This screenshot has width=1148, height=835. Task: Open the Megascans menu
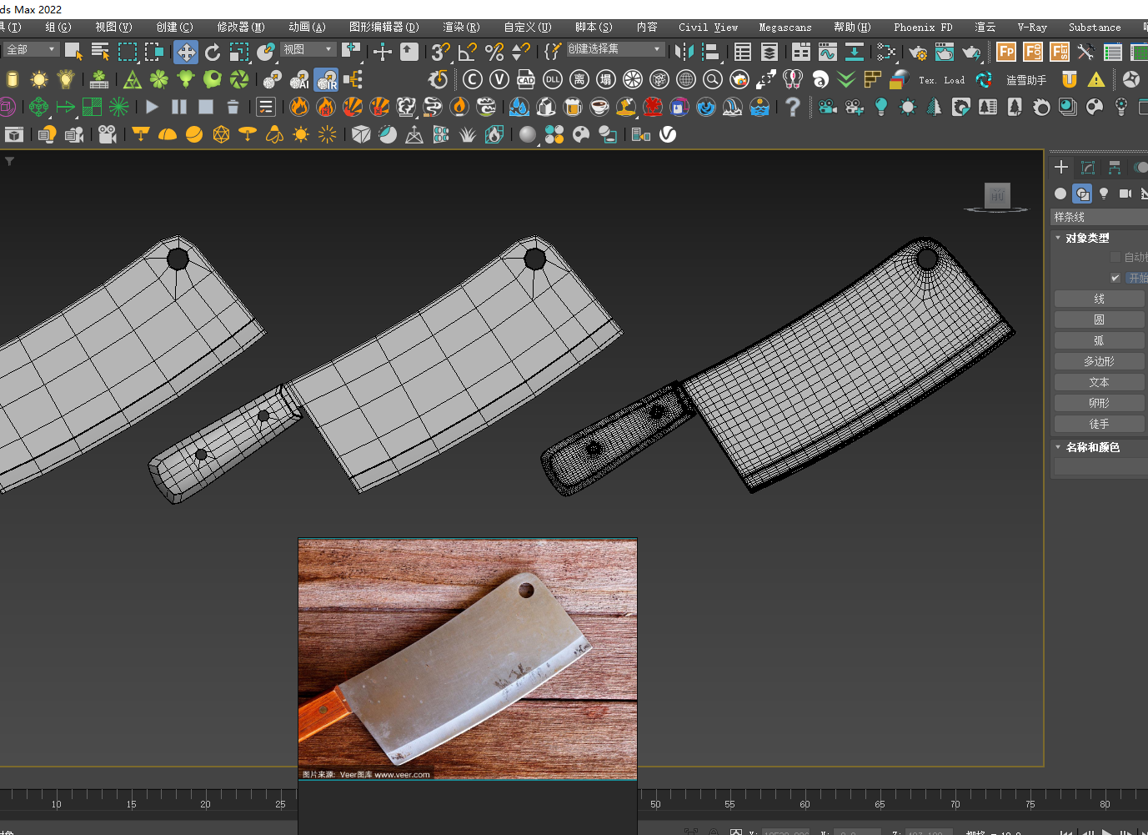pyautogui.click(x=785, y=28)
